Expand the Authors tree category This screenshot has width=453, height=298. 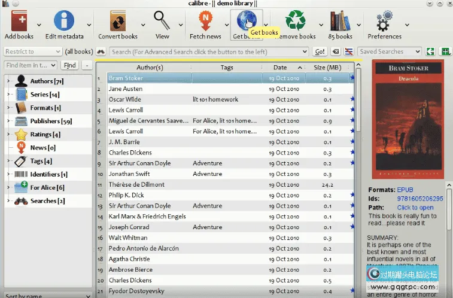point(8,81)
